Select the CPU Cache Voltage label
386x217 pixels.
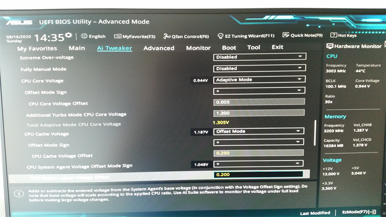pos(46,134)
